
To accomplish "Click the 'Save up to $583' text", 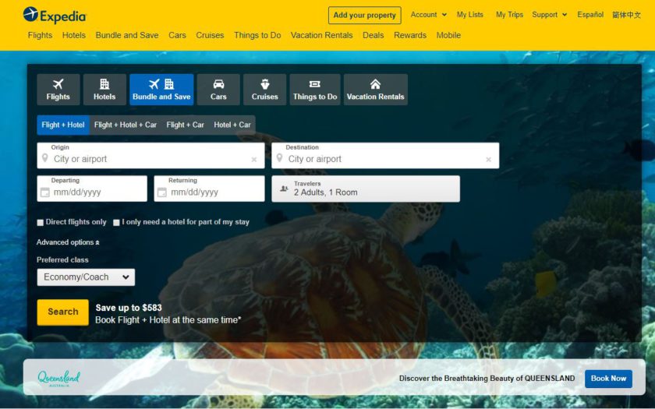I will (129, 308).
